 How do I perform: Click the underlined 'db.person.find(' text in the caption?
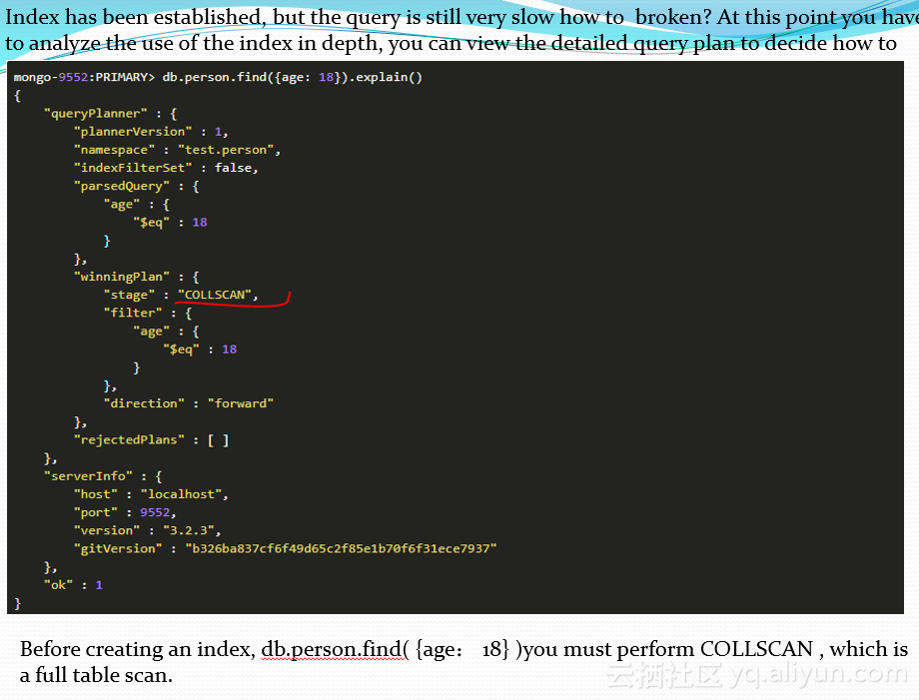[x=335, y=650]
